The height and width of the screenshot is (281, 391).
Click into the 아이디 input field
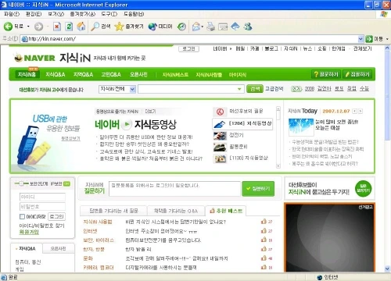click(x=42, y=197)
